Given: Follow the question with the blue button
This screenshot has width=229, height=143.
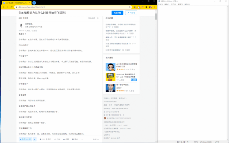Looking at the screenshot, I should pos(117,13).
